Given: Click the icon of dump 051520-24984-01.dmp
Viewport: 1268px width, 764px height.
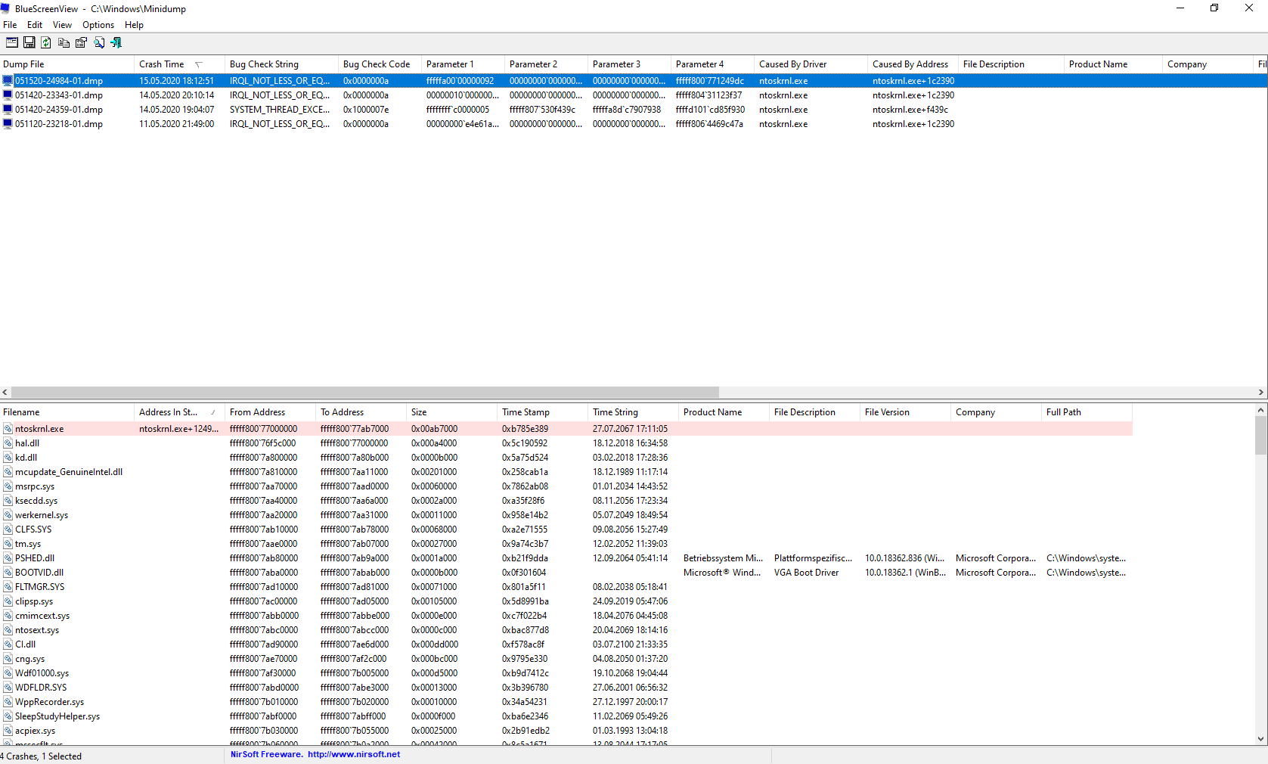Looking at the screenshot, I should pyautogui.click(x=8, y=81).
